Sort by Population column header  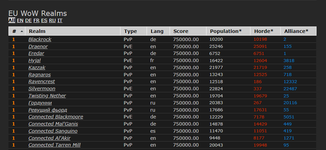point(226,31)
